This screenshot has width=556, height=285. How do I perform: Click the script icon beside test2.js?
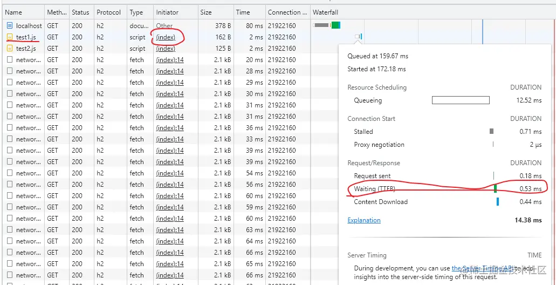tap(10, 48)
